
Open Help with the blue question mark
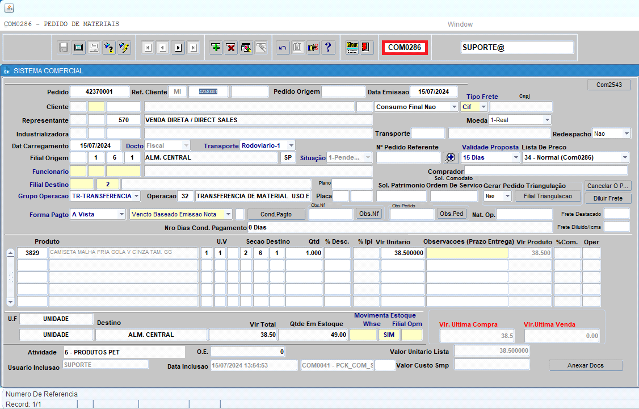pyautogui.click(x=328, y=48)
